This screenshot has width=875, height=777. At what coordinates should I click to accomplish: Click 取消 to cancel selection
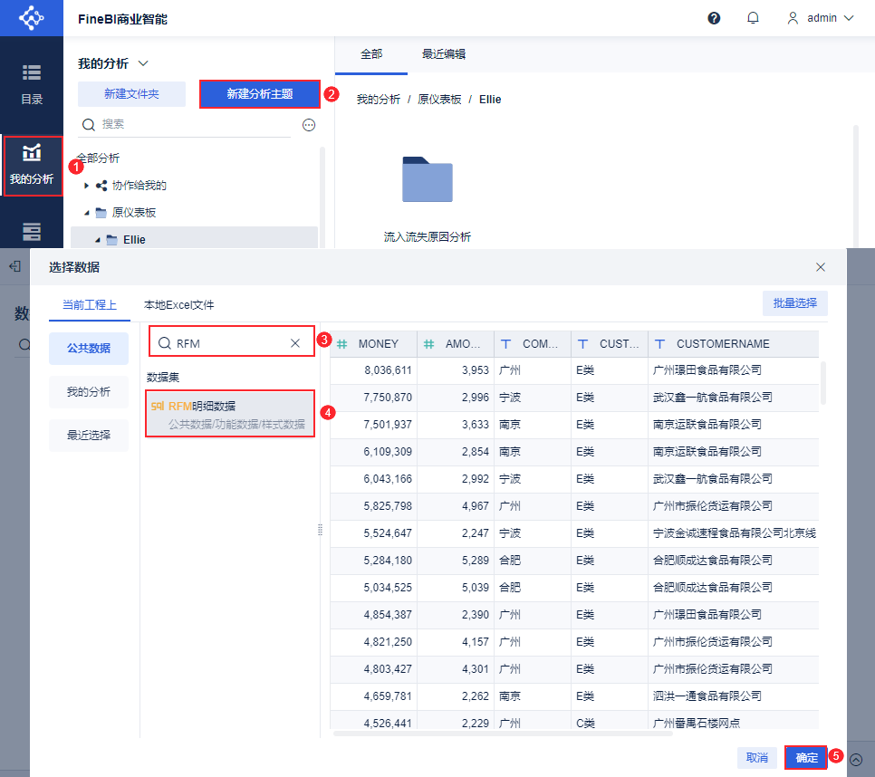[x=757, y=758]
